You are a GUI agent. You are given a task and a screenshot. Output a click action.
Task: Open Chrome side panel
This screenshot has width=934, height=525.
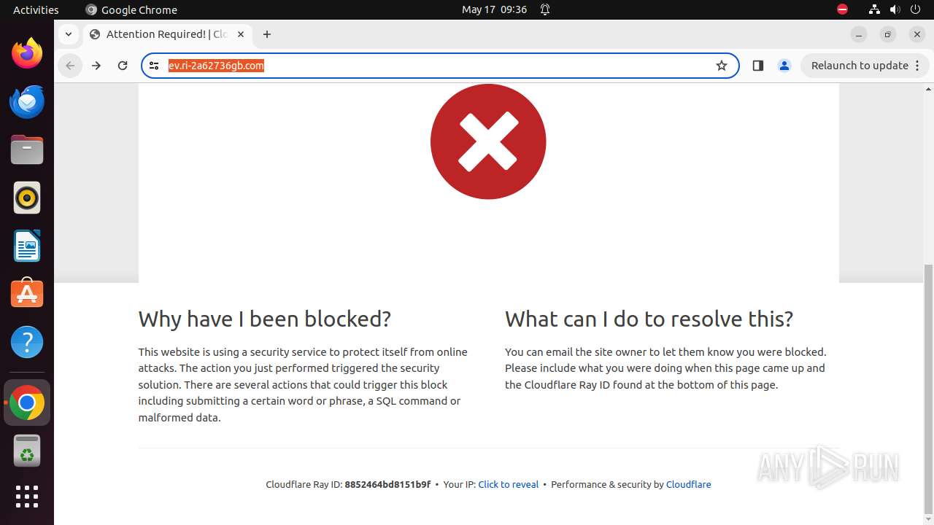click(757, 66)
